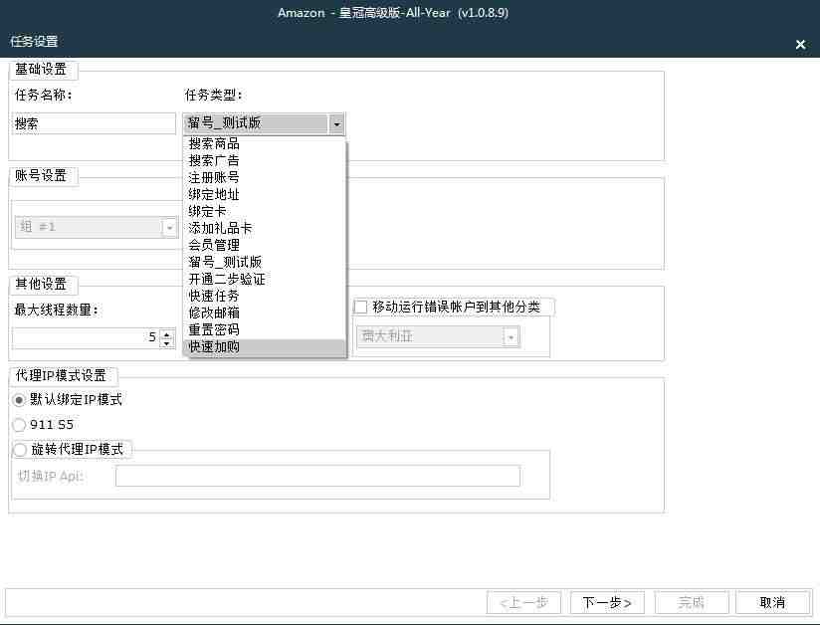Screen dimensions: 820x625
Task: Select 默认绑定IP模式 radio button
Action: point(19,400)
